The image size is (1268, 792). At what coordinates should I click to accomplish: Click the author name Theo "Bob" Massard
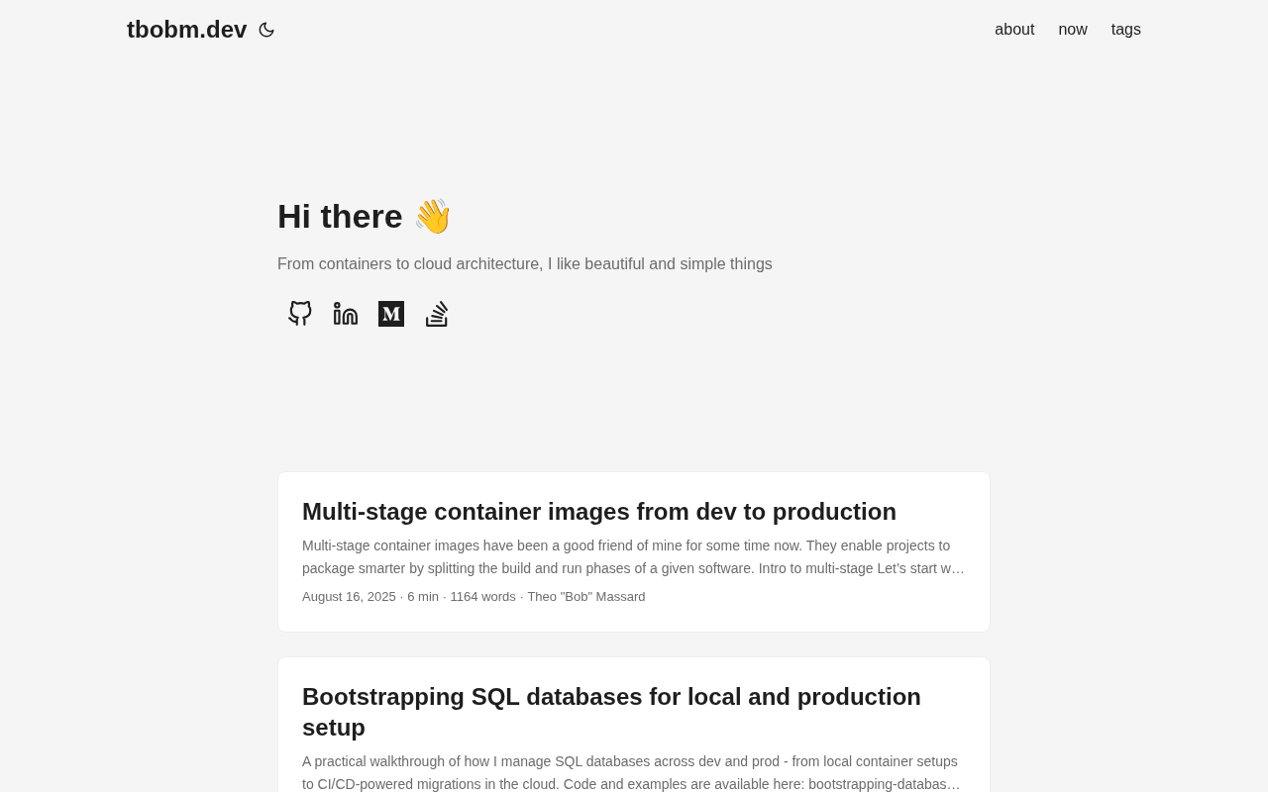point(585,597)
